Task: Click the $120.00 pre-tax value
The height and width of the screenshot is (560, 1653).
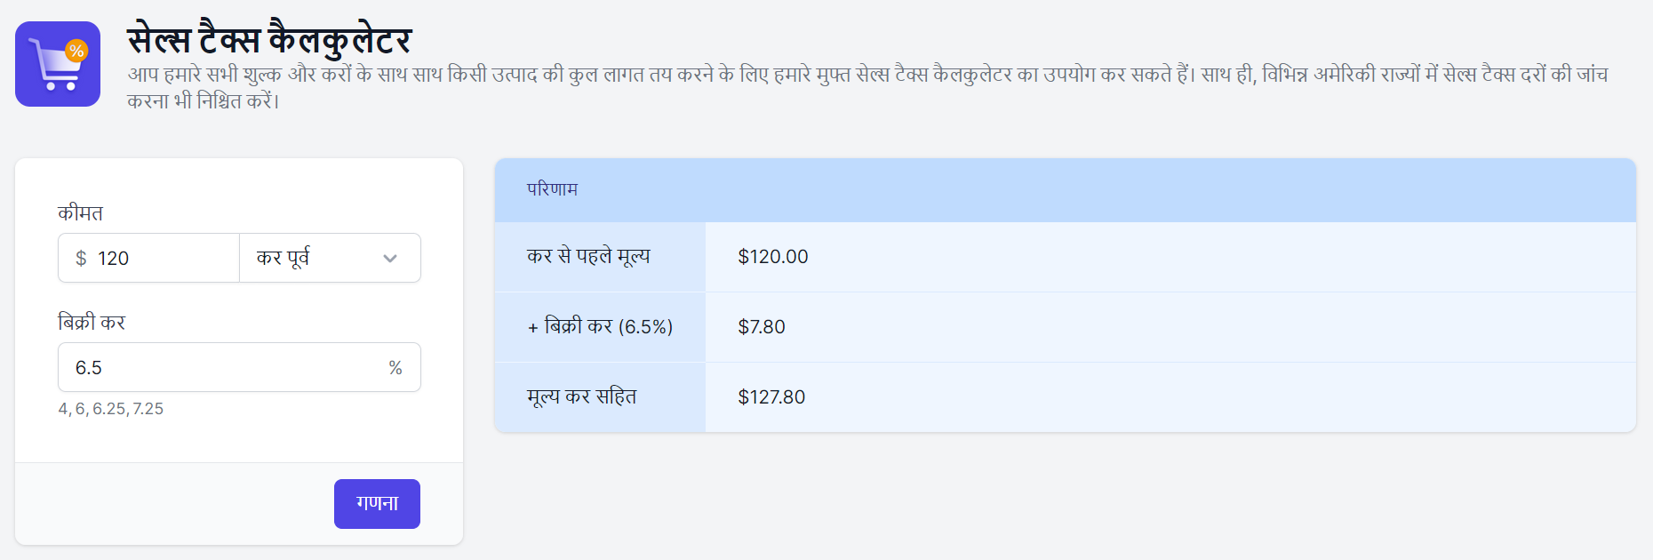Action: point(773,257)
